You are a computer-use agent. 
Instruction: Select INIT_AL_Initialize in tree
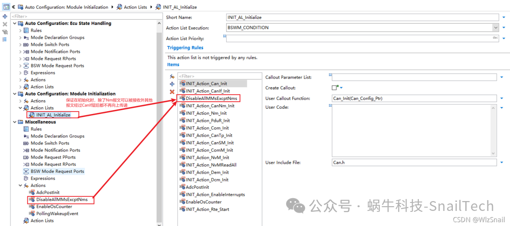(x=53, y=115)
